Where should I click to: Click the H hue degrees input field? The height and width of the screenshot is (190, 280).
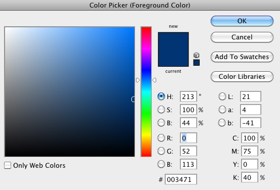click(189, 97)
